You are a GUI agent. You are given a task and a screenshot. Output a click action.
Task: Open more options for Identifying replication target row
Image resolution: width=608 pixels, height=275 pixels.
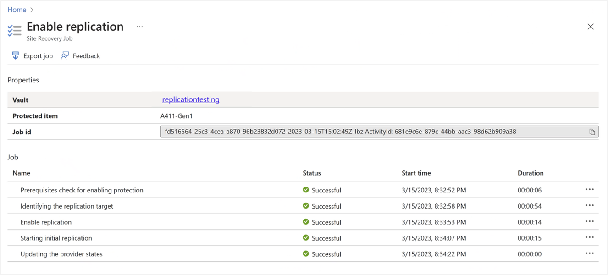pyautogui.click(x=589, y=206)
